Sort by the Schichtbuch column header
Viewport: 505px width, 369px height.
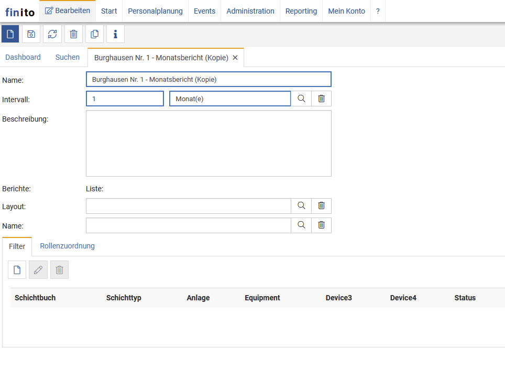click(x=35, y=298)
